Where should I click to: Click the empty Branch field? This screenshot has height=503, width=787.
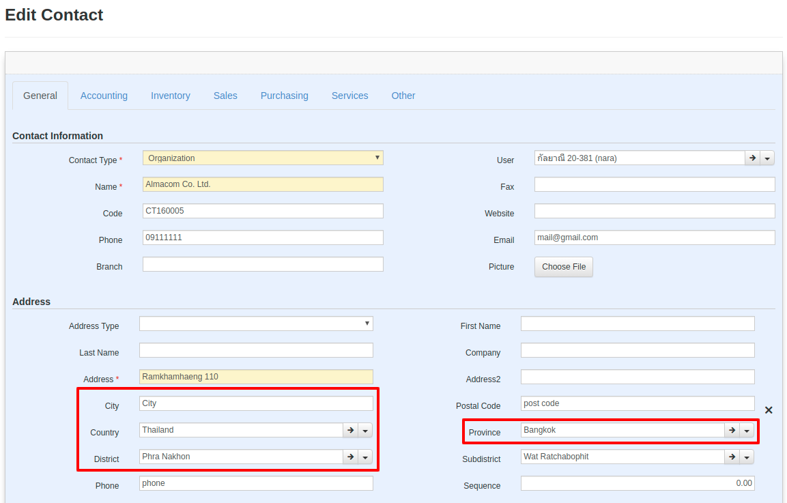[263, 264]
